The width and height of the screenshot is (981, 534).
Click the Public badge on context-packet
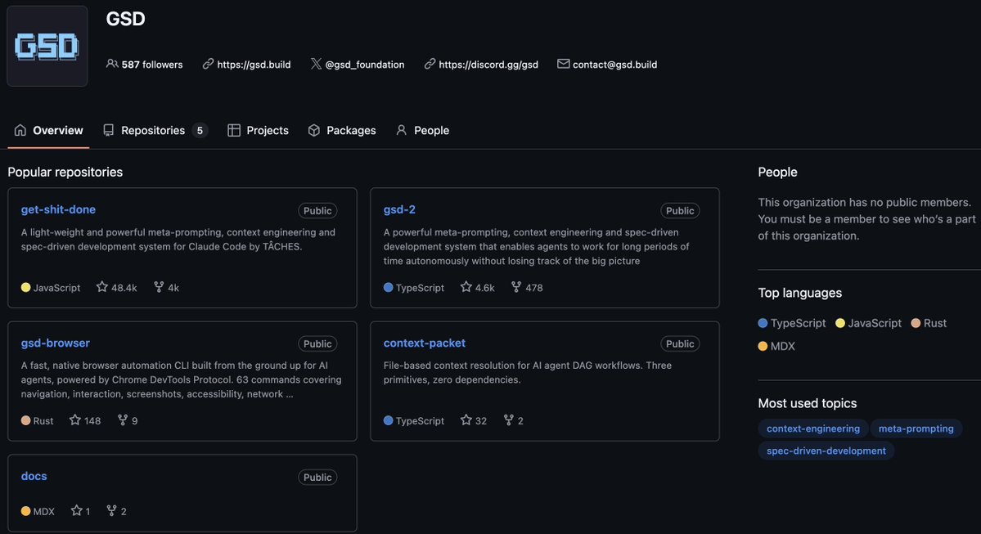click(x=679, y=344)
